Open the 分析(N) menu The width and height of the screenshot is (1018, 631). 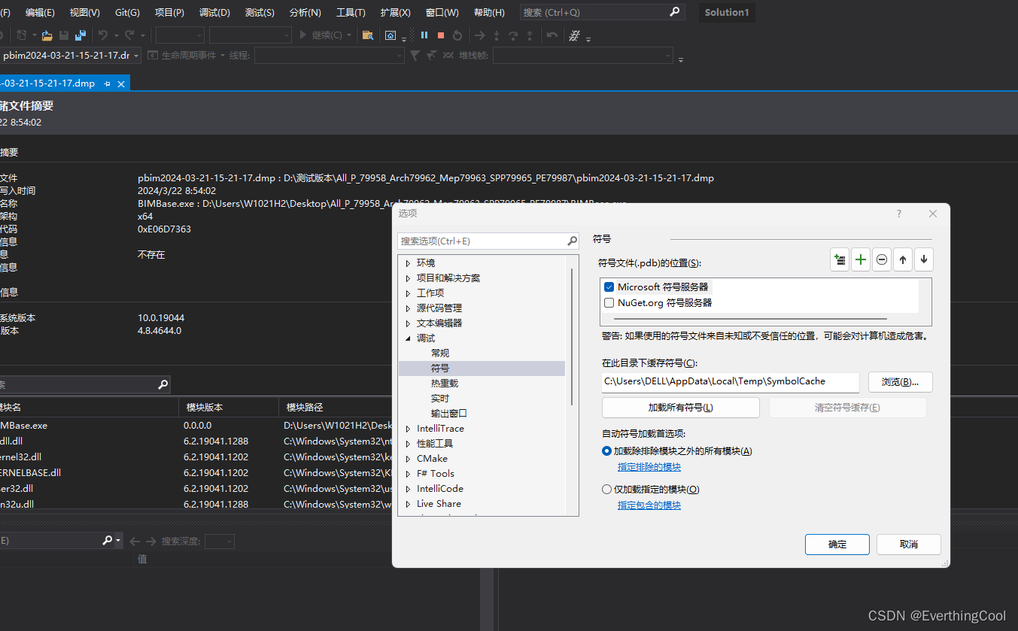click(305, 13)
